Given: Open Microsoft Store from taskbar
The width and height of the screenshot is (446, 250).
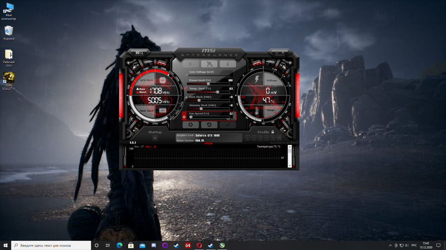Looking at the screenshot, I should [x=131, y=245].
